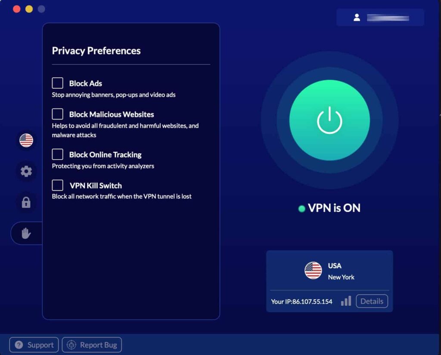Screen dimensions: 441x355
Task: Turn off VPN with the power button
Action: (x=329, y=120)
